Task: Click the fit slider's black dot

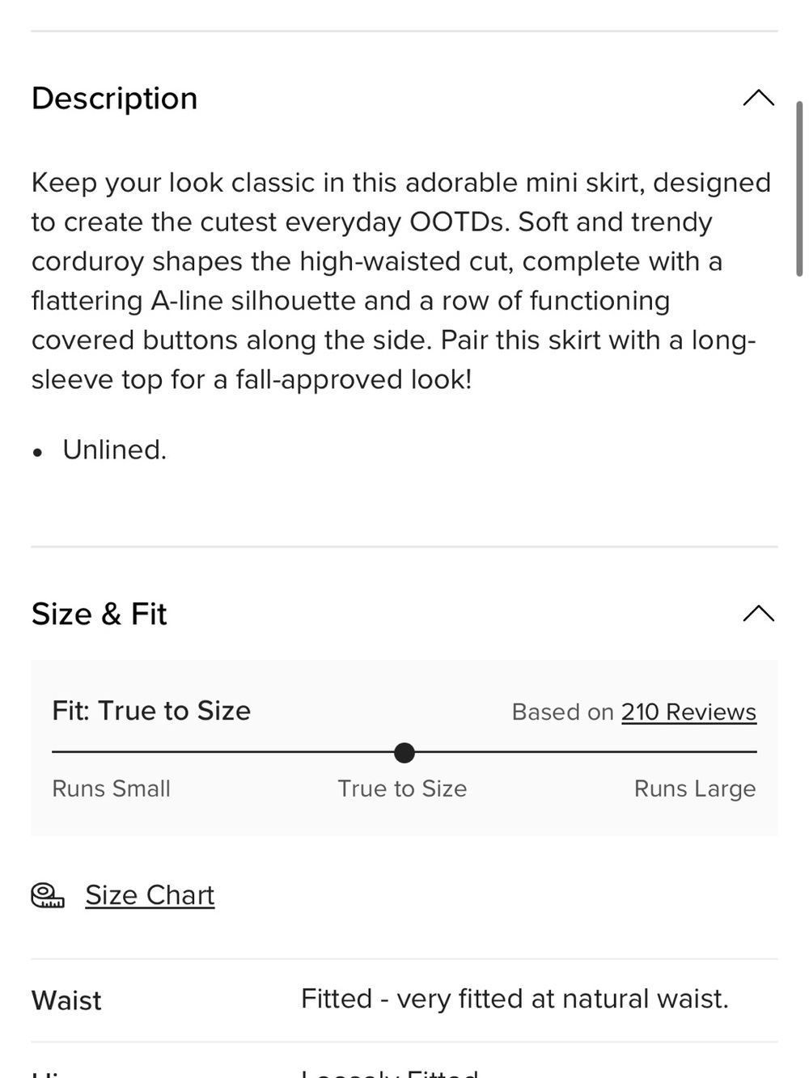Action: pyautogui.click(x=404, y=753)
